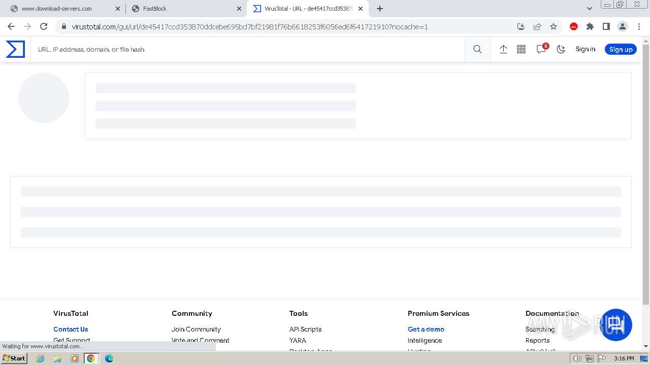This screenshot has height=365, width=650.
Task: Open the profile avatar icon
Action: tap(622, 26)
